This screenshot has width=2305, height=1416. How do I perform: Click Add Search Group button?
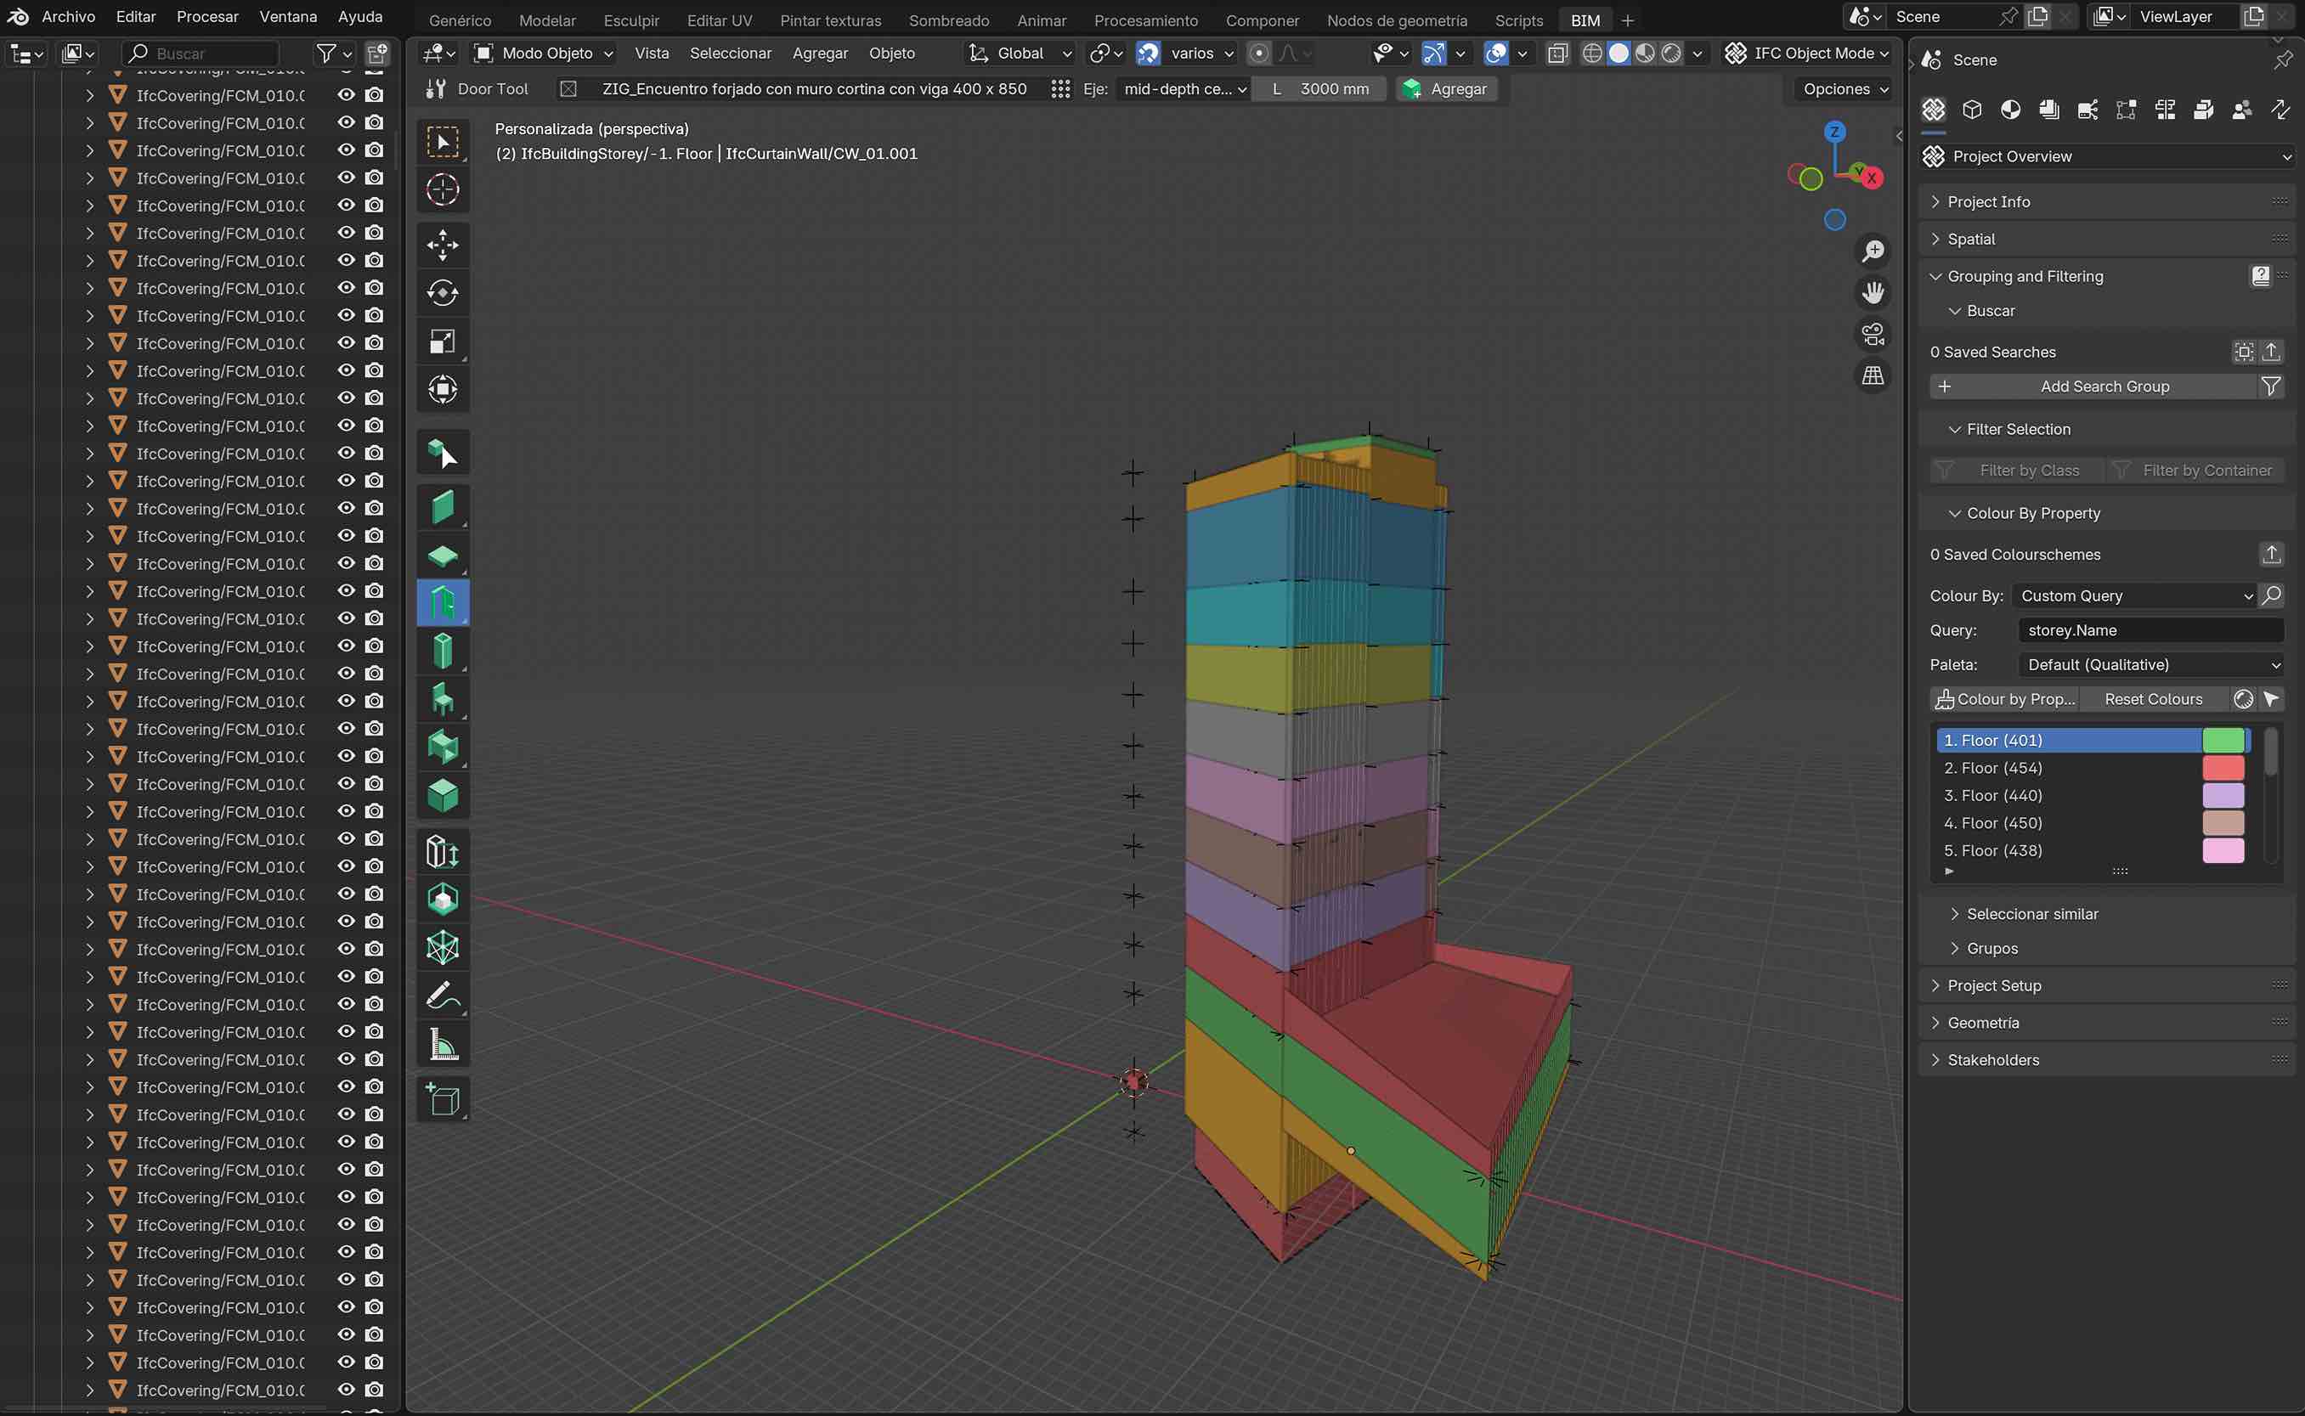coord(2093,386)
